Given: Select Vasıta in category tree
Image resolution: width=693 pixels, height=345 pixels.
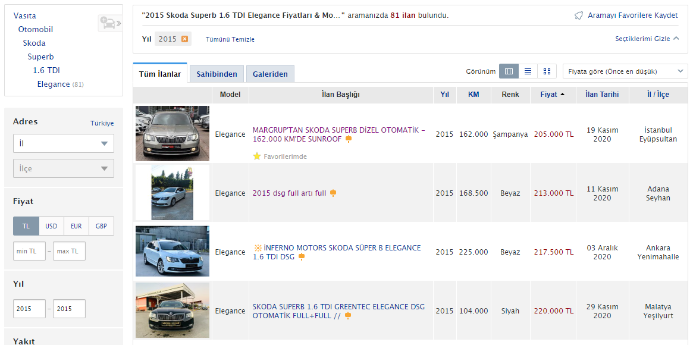Looking at the screenshot, I should pos(25,16).
